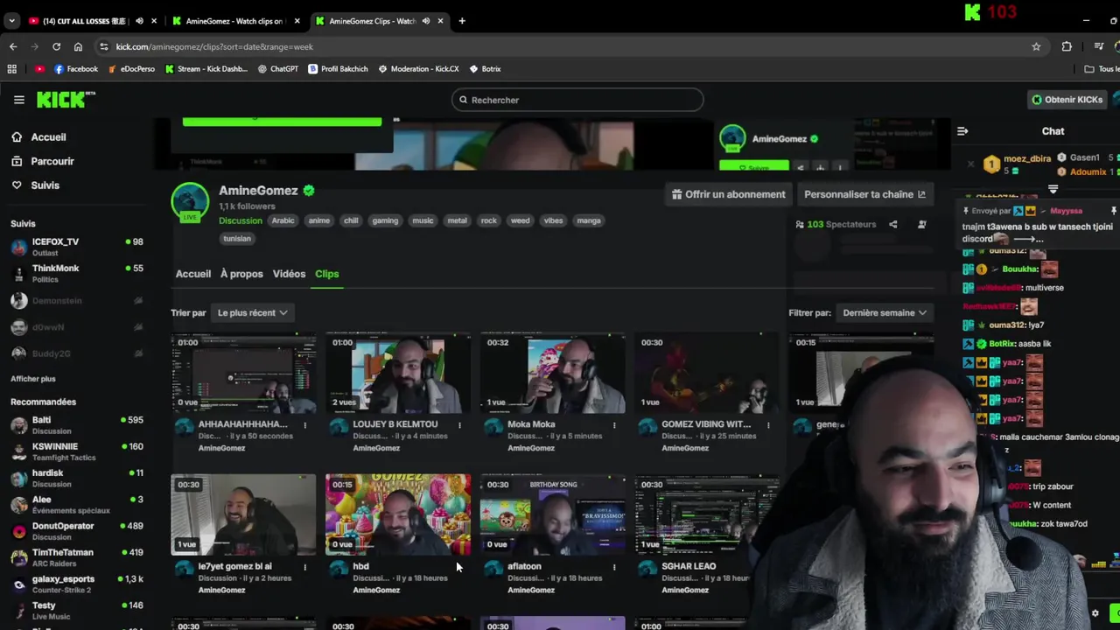
Task: Open ICEFOX_TV followed channel
Action: (x=76, y=247)
